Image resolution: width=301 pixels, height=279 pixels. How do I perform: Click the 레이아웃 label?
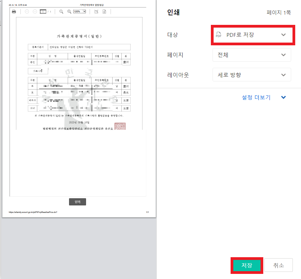(x=178, y=75)
